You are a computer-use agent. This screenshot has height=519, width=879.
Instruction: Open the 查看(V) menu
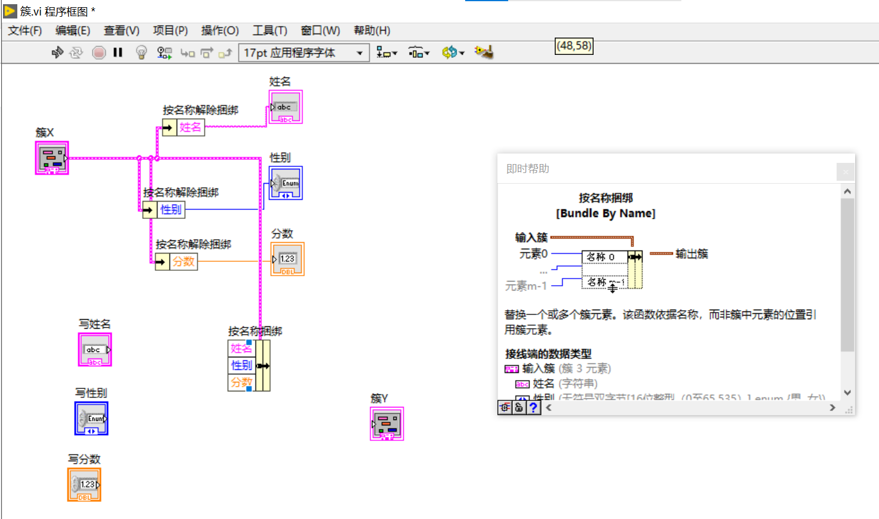121,30
